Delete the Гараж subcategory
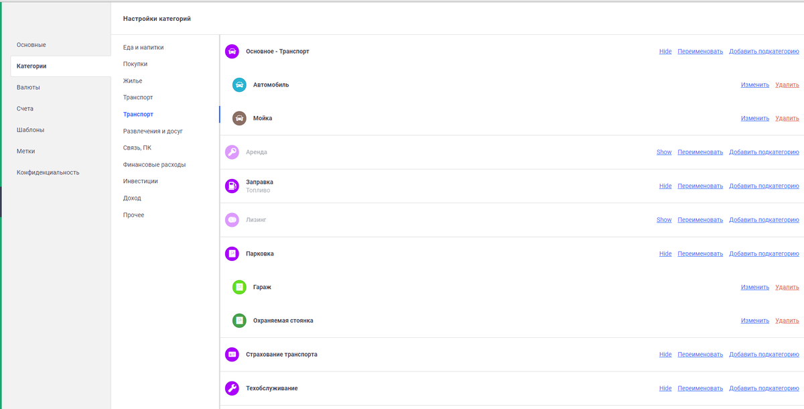The width and height of the screenshot is (804, 409). click(787, 287)
